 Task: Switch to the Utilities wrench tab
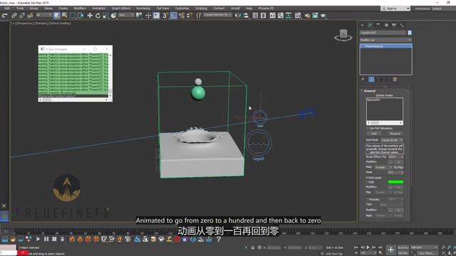402,26
